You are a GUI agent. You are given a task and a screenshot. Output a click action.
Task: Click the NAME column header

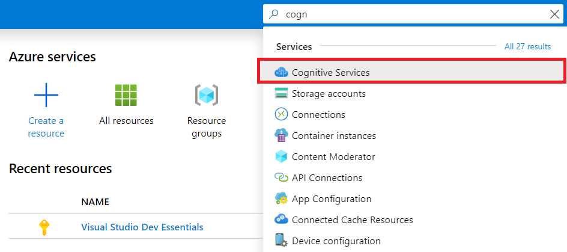[95, 201]
